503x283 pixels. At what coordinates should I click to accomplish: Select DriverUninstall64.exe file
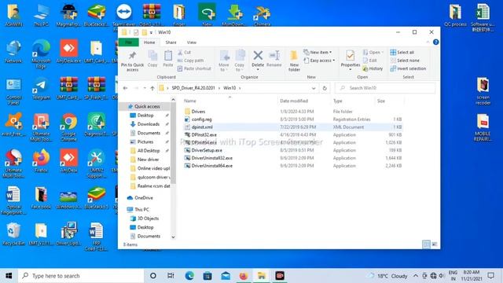click(x=211, y=166)
